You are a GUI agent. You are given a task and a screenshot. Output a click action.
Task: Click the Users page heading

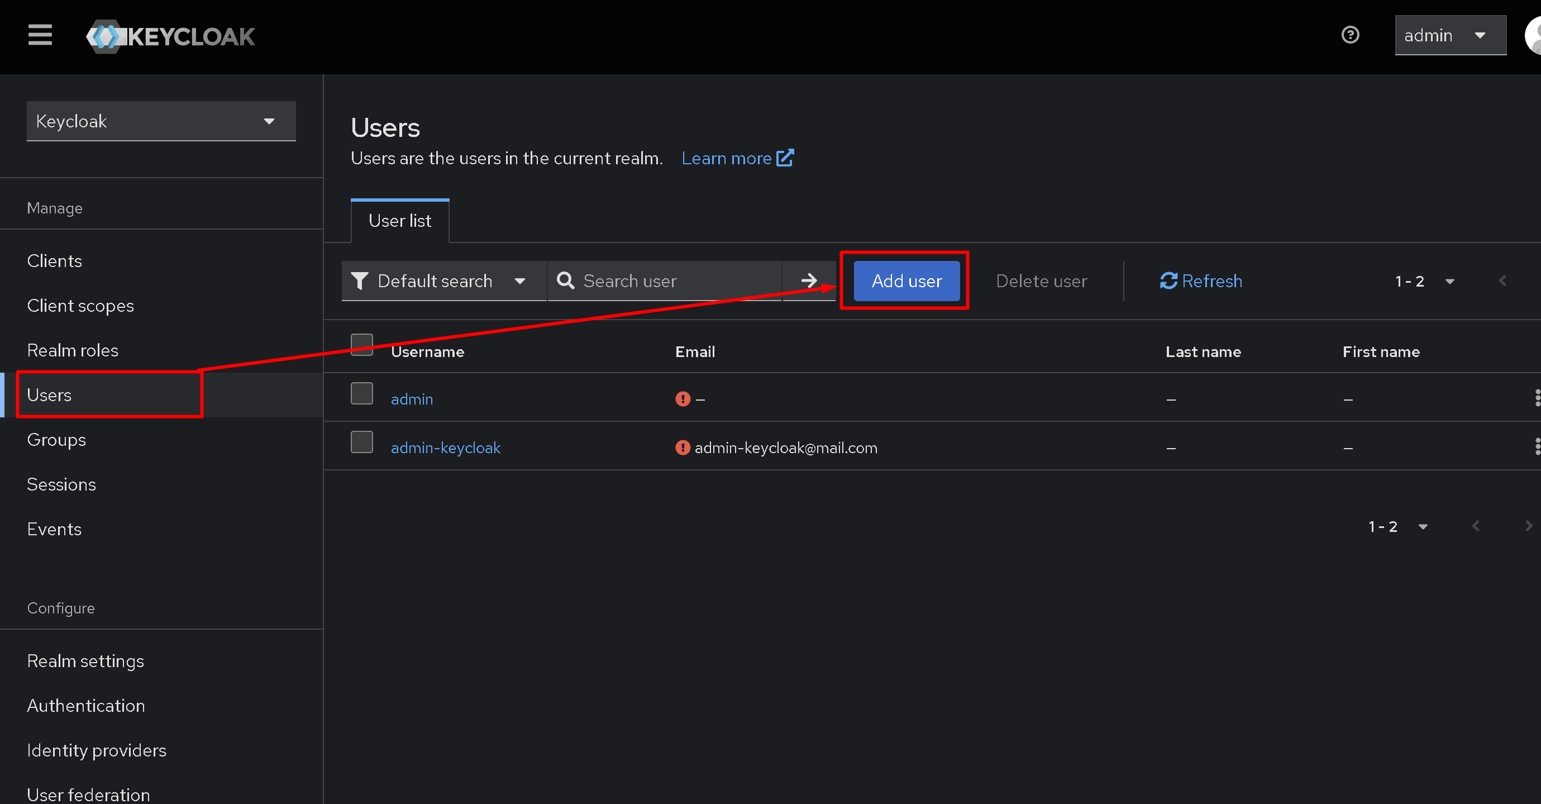385,127
